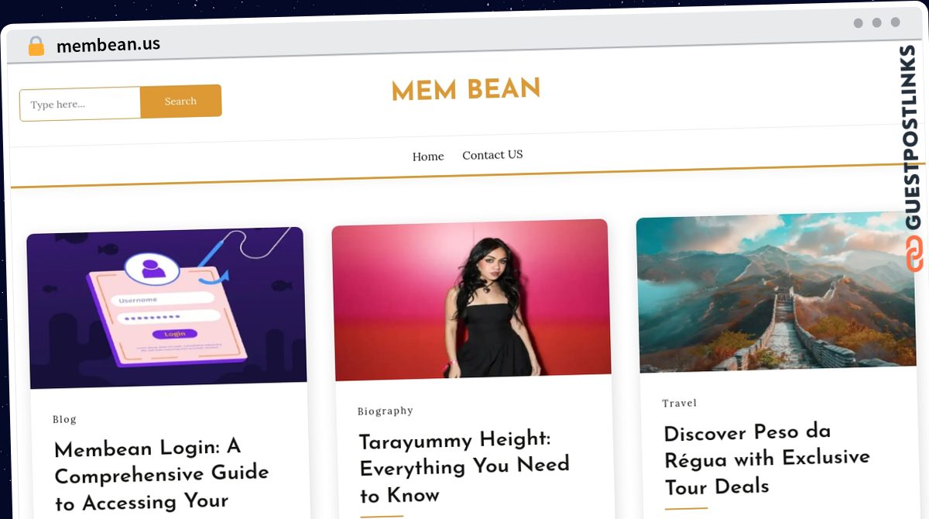Open the Great Wall landscape thumbnail
Image resolution: width=929 pixels, height=519 pixels.
[x=776, y=292]
